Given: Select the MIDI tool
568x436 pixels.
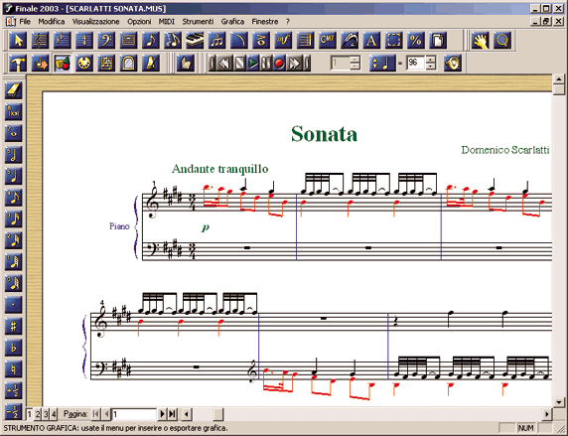Looking at the screenshot, I should 84,64.
